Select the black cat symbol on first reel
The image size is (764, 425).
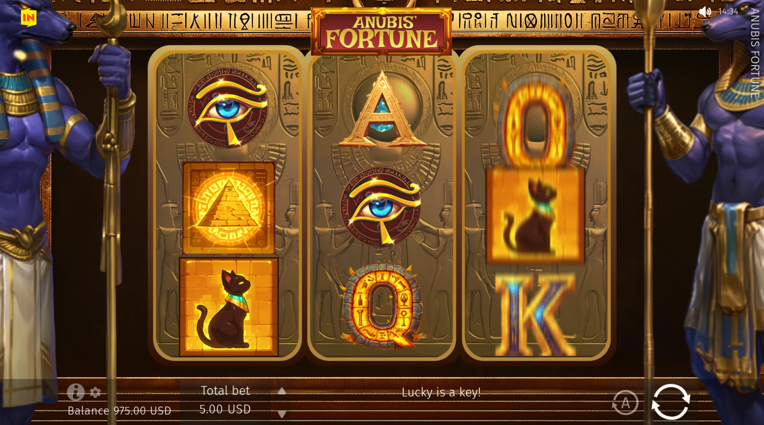(x=229, y=307)
